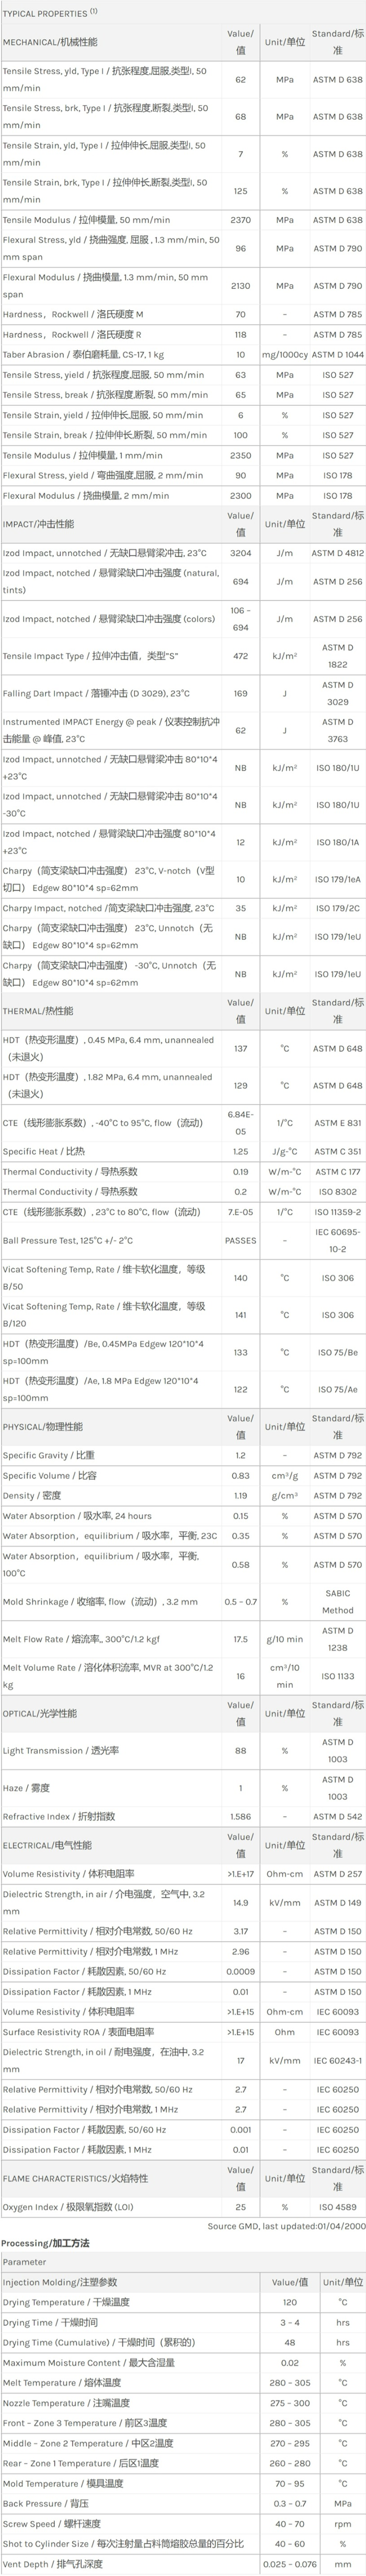Select the MECHANICAL section header

point(50,42)
